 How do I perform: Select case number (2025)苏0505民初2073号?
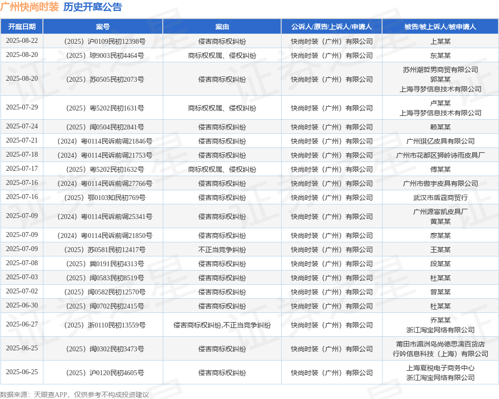click(105, 79)
